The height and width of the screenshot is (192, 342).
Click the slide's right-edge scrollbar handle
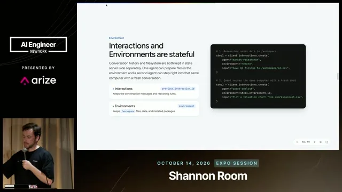[x=338, y=76]
